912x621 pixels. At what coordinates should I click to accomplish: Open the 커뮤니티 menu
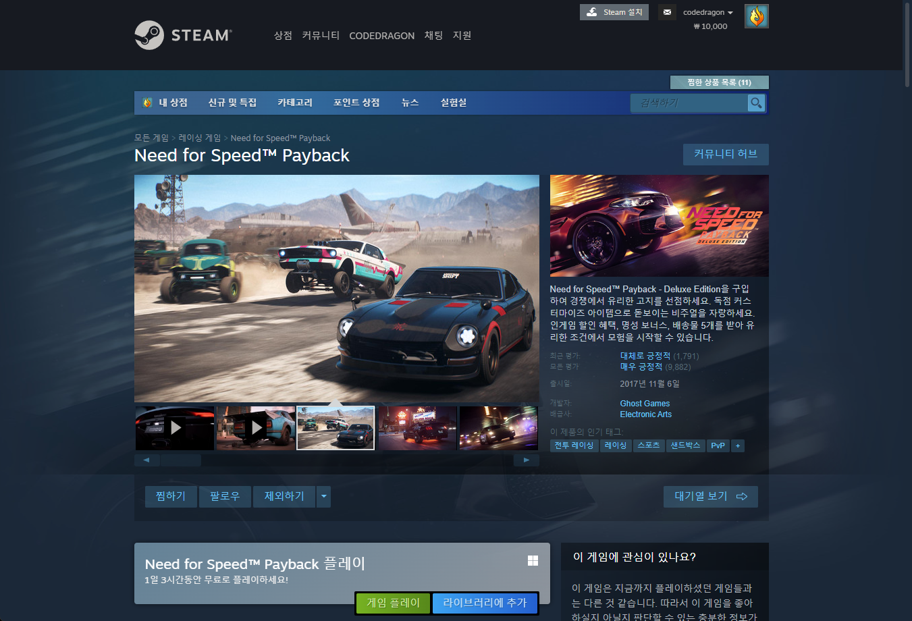pyautogui.click(x=321, y=35)
